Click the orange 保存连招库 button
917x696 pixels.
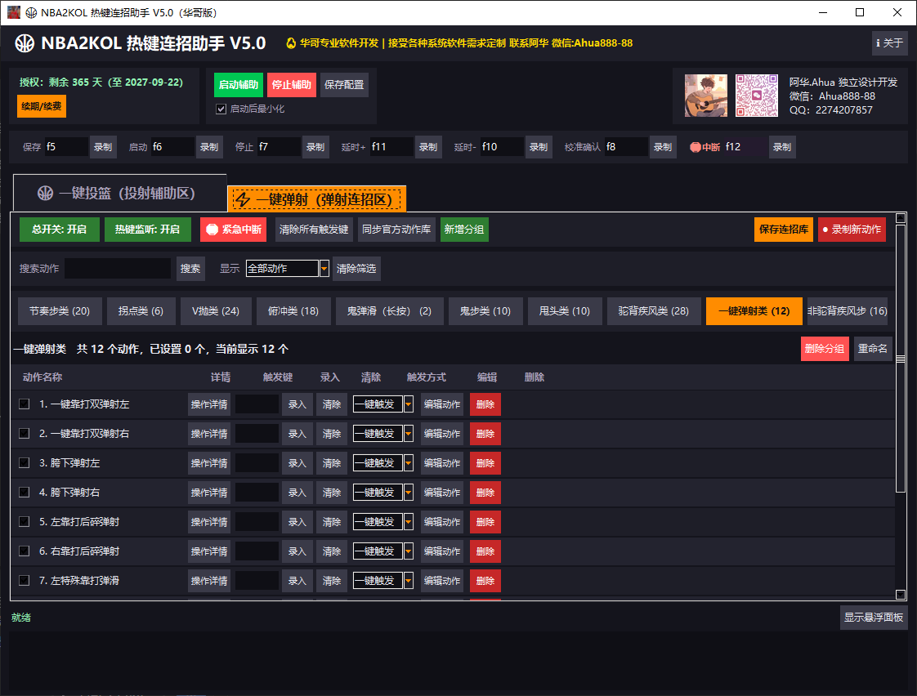(x=784, y=230)
